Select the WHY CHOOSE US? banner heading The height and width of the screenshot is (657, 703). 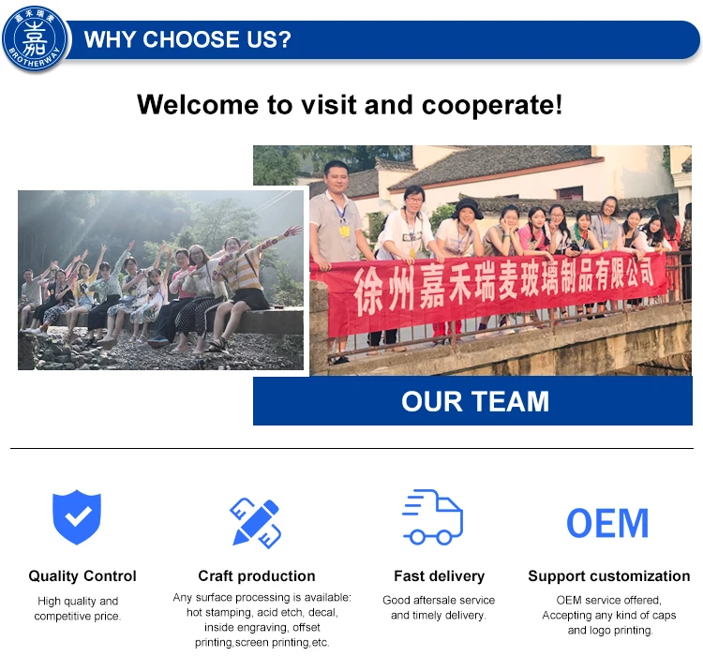187,39
